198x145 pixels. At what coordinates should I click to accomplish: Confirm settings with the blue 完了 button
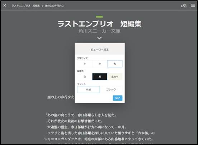click(x=118, y=98)
